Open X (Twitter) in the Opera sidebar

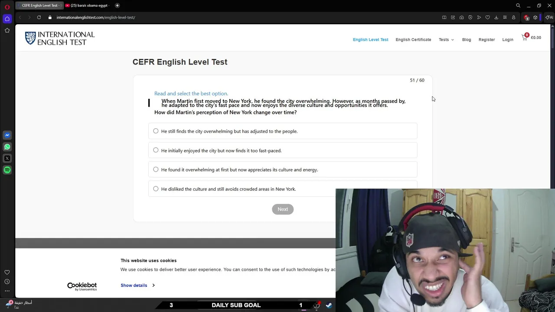pyautogui.click(x=7, y=159)
